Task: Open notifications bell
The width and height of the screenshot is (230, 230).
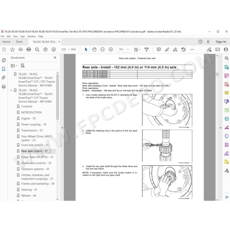Action: 208,42
